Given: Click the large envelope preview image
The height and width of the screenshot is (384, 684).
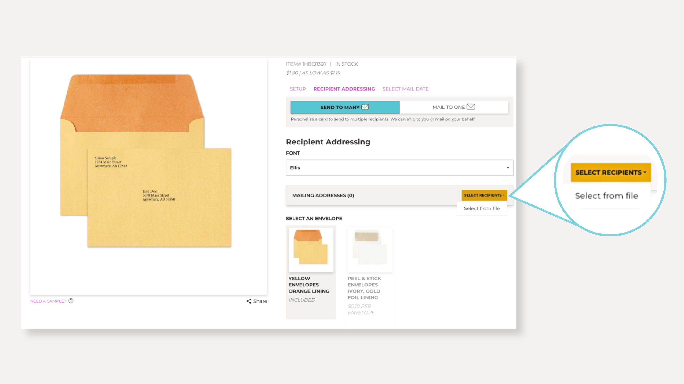Looking at the screenshot, I should point(146,161).
